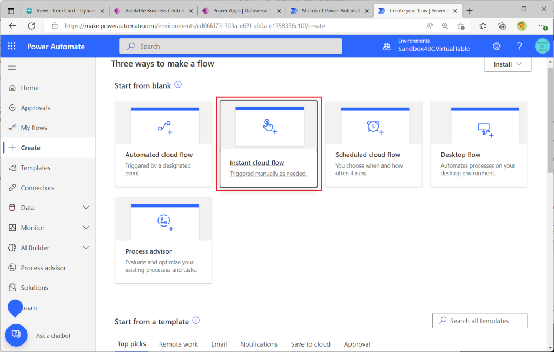The image size is (554, 352).
Task: Click the Search all templates field
Action: pos(480,321)
